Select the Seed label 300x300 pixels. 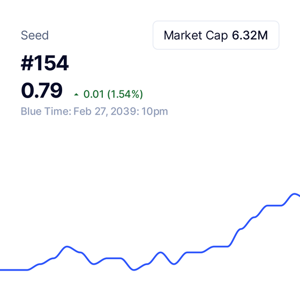pyautogui.click(x=35, y=35)
